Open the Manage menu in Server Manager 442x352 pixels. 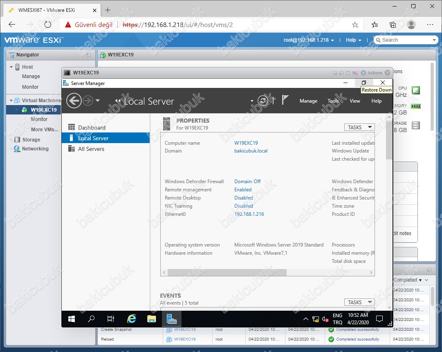tap(308, 101)
